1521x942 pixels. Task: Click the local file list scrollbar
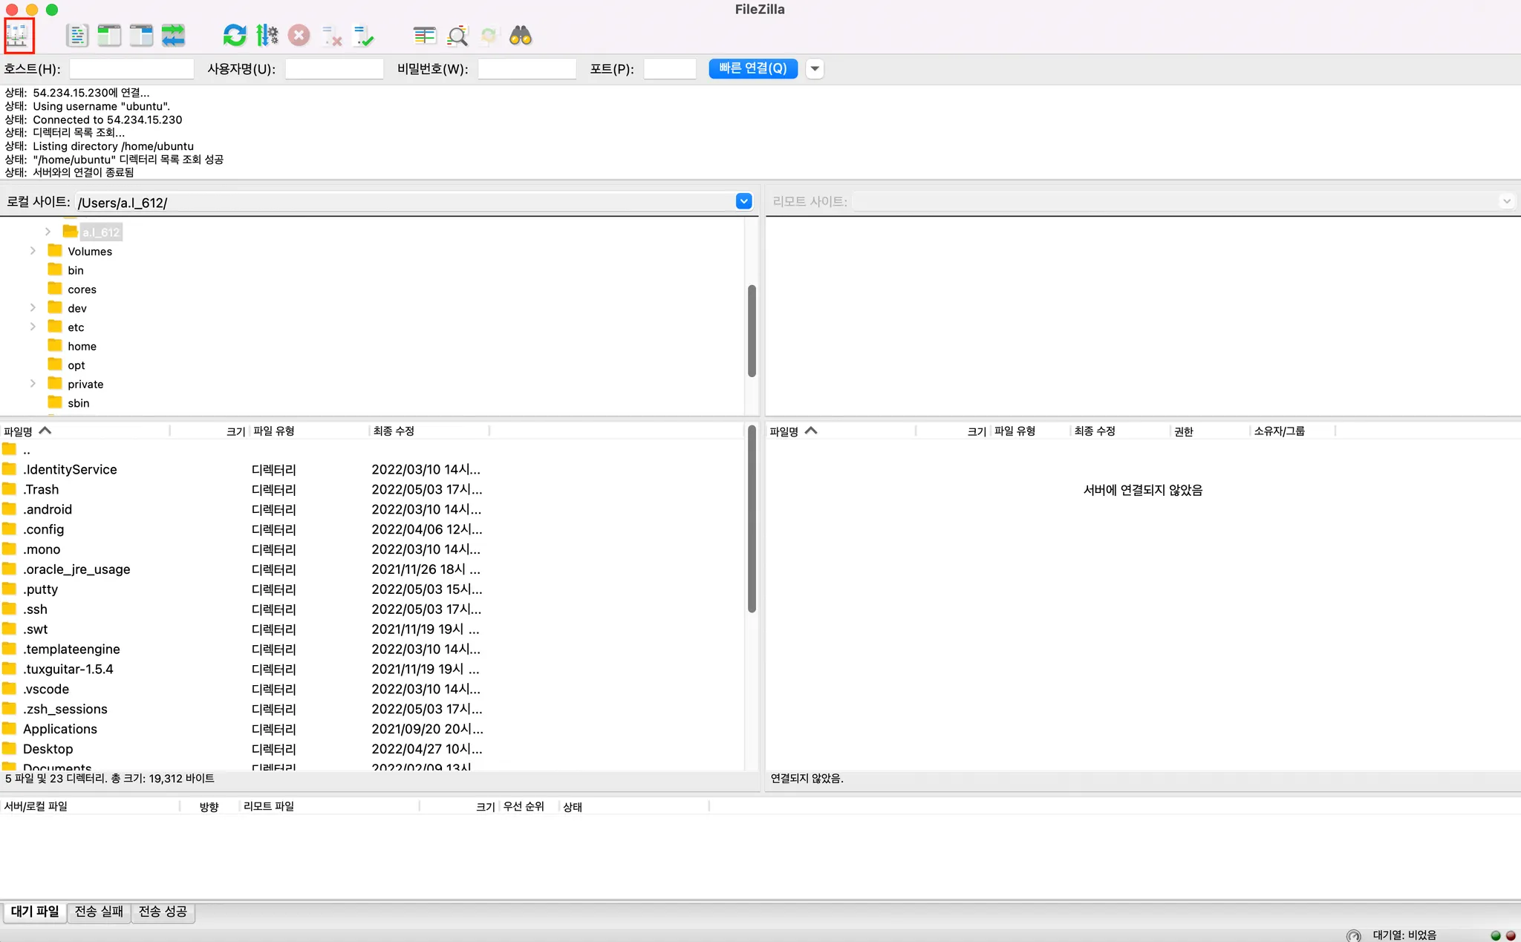tap(752, 520)
